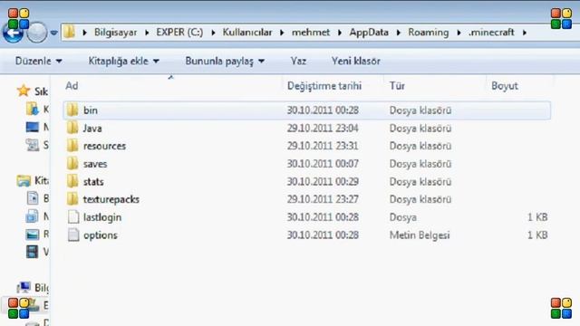
Task: Click the 1 KB size of lastlogin
Action: [537, 217]
